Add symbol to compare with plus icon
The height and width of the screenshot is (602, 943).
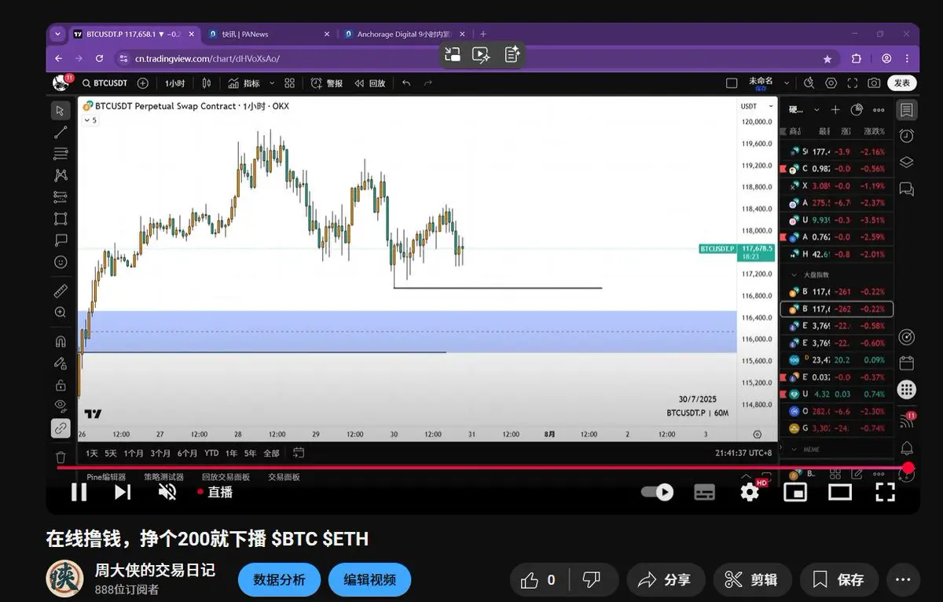click(143, 83)
